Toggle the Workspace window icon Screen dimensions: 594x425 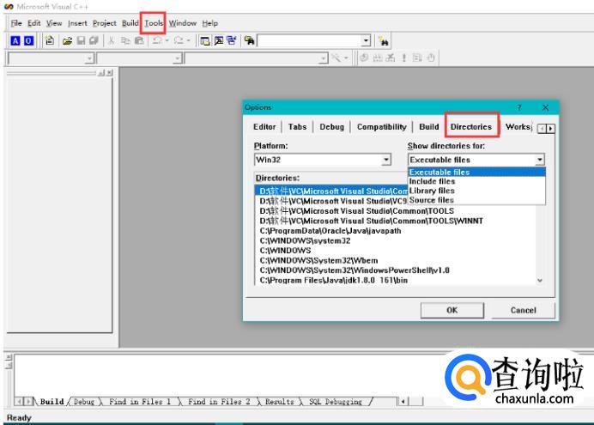coord(205,40)
